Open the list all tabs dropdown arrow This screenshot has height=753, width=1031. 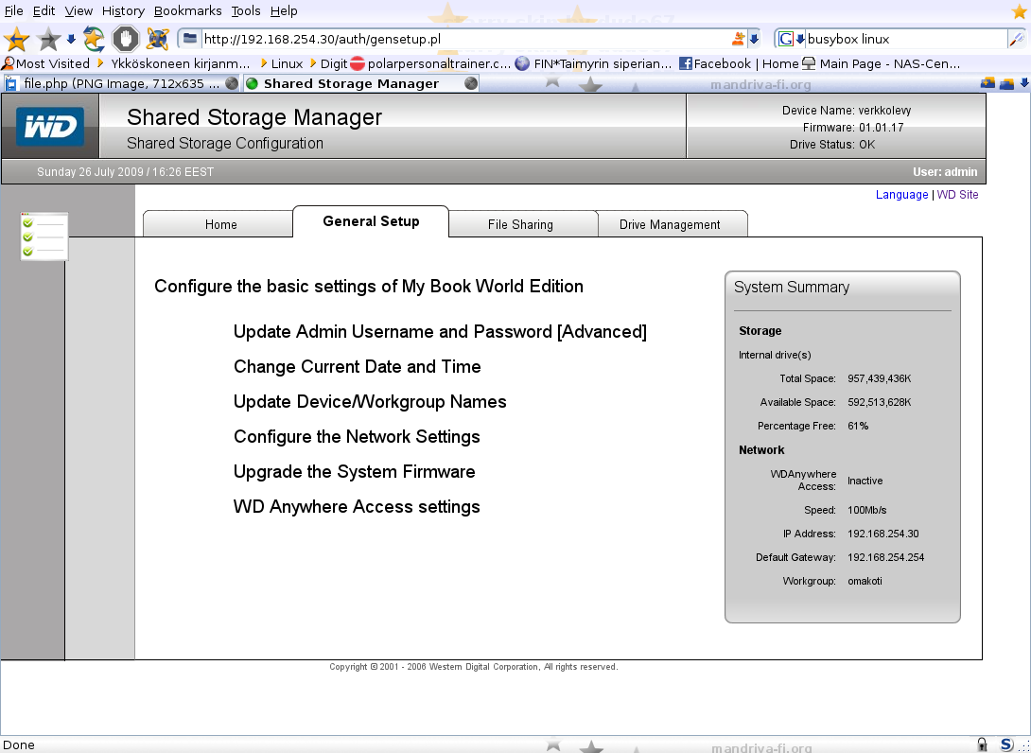1023,83
